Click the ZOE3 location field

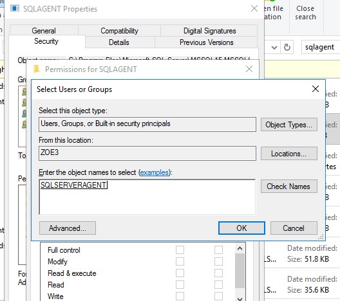click(147, 153)
